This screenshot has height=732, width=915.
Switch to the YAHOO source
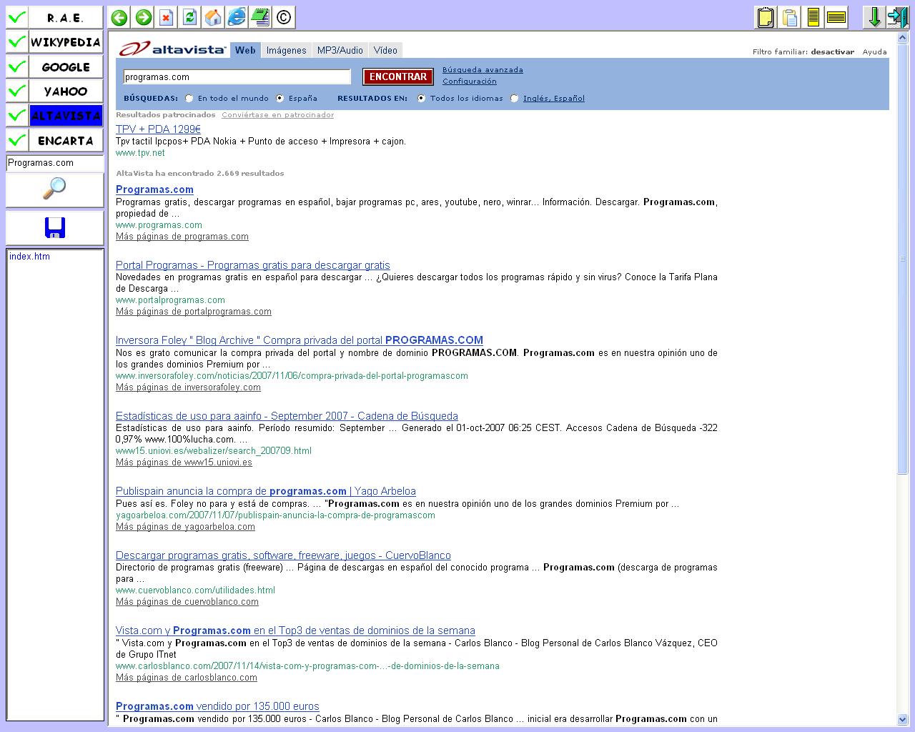coord(66,91)
